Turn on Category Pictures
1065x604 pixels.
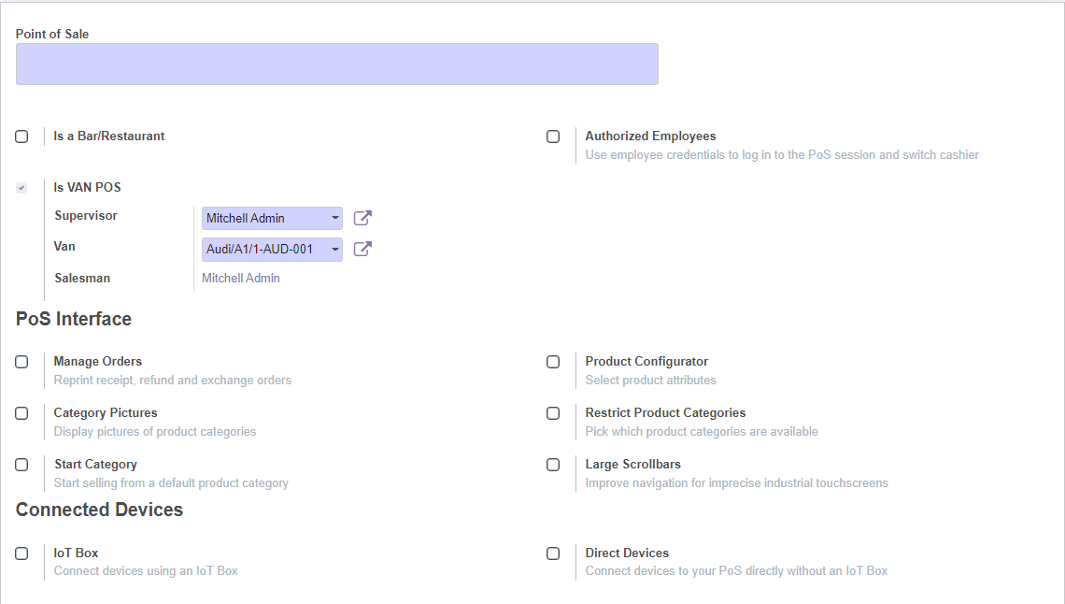(x=21, y=413)
